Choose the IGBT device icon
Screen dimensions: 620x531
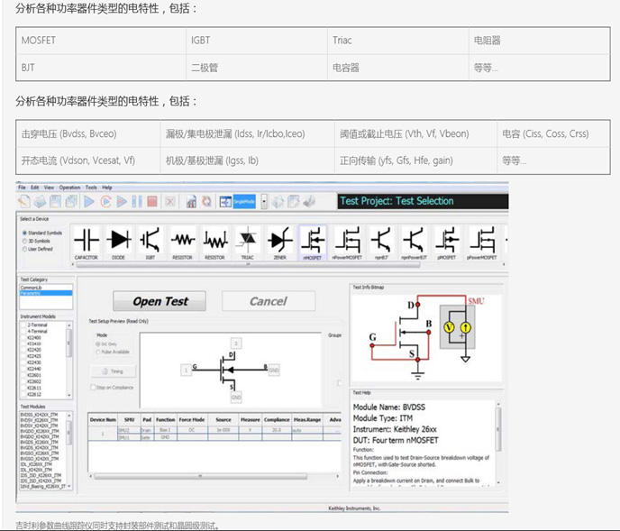150,240
